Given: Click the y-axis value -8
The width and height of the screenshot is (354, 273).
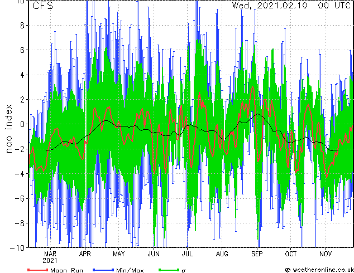Looking at the screenshot, I should [x=20, y=223].
